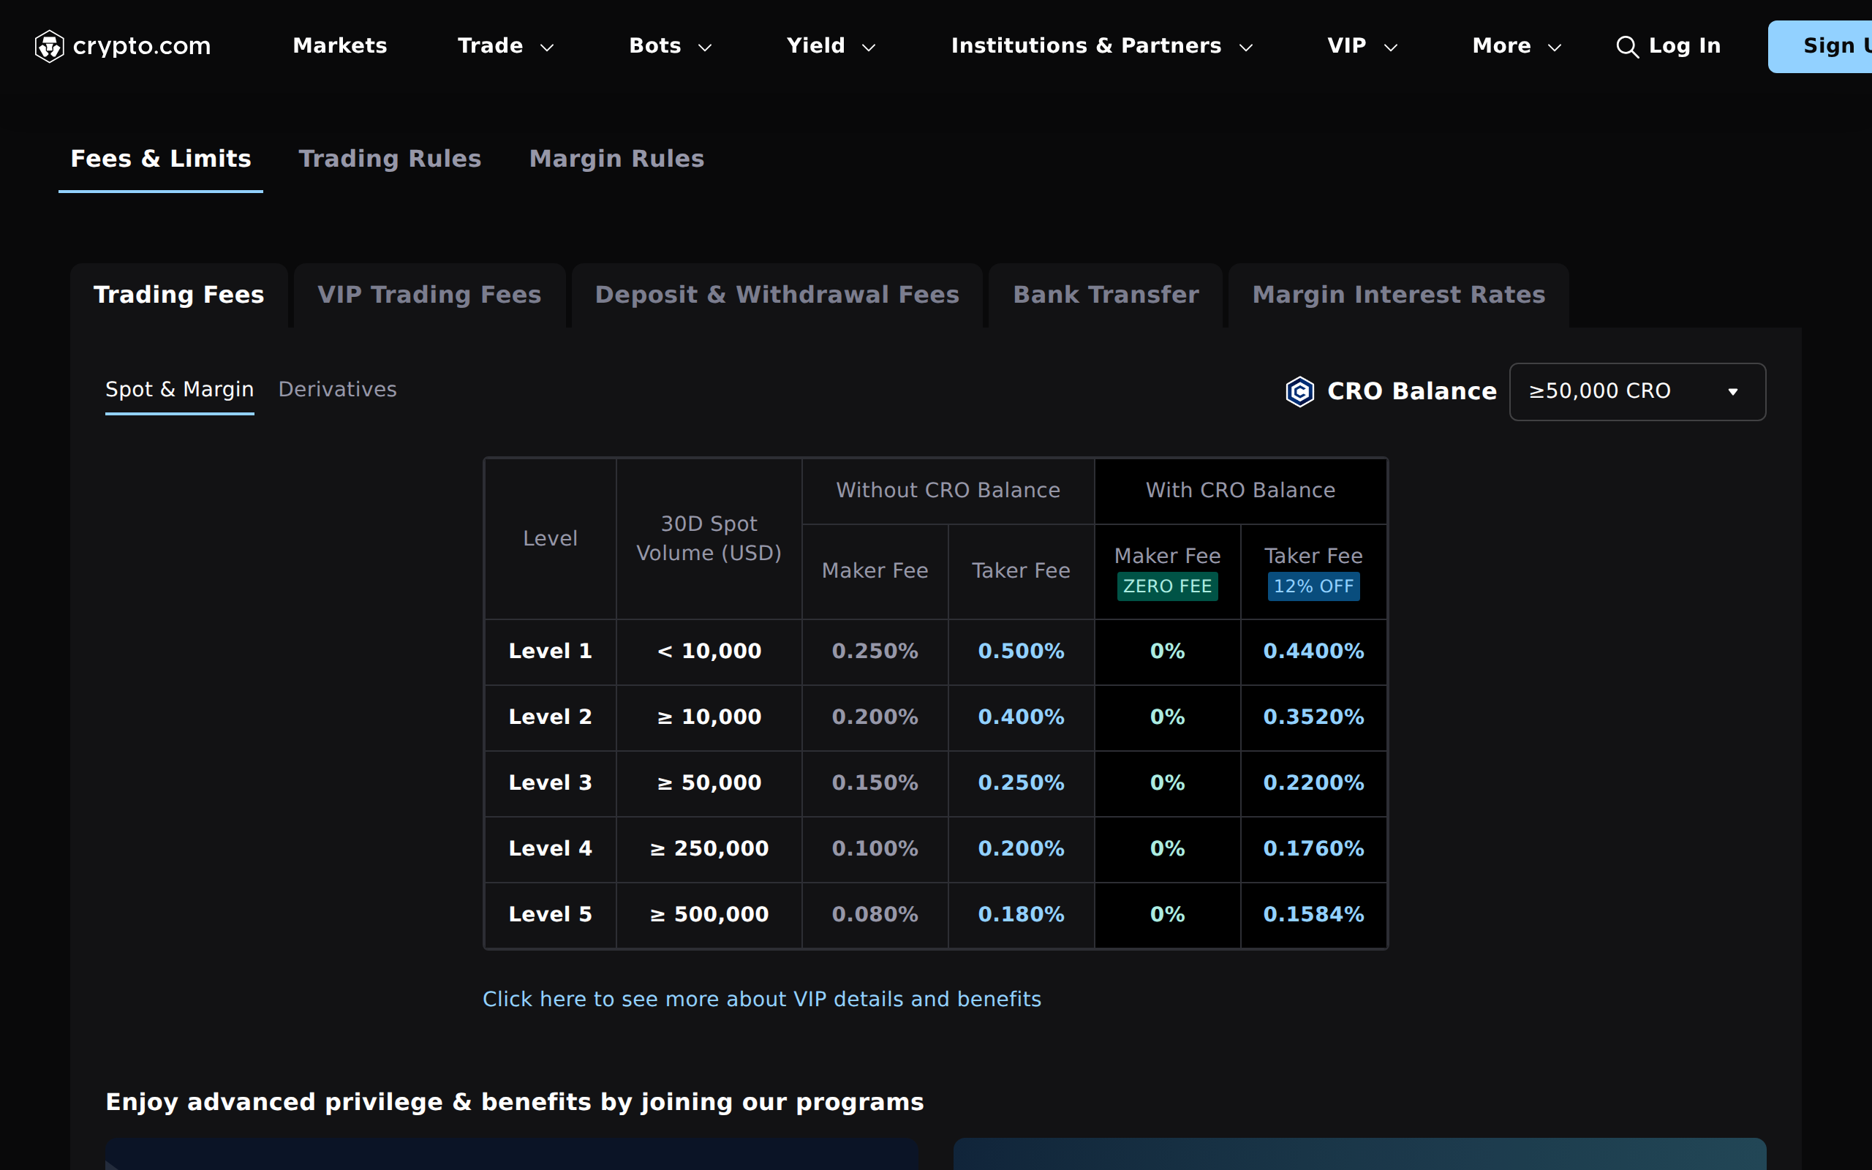Screen dimensions: 1872x1170
Task: Click the ZERO FEE badge
Action: [1167, 586]
